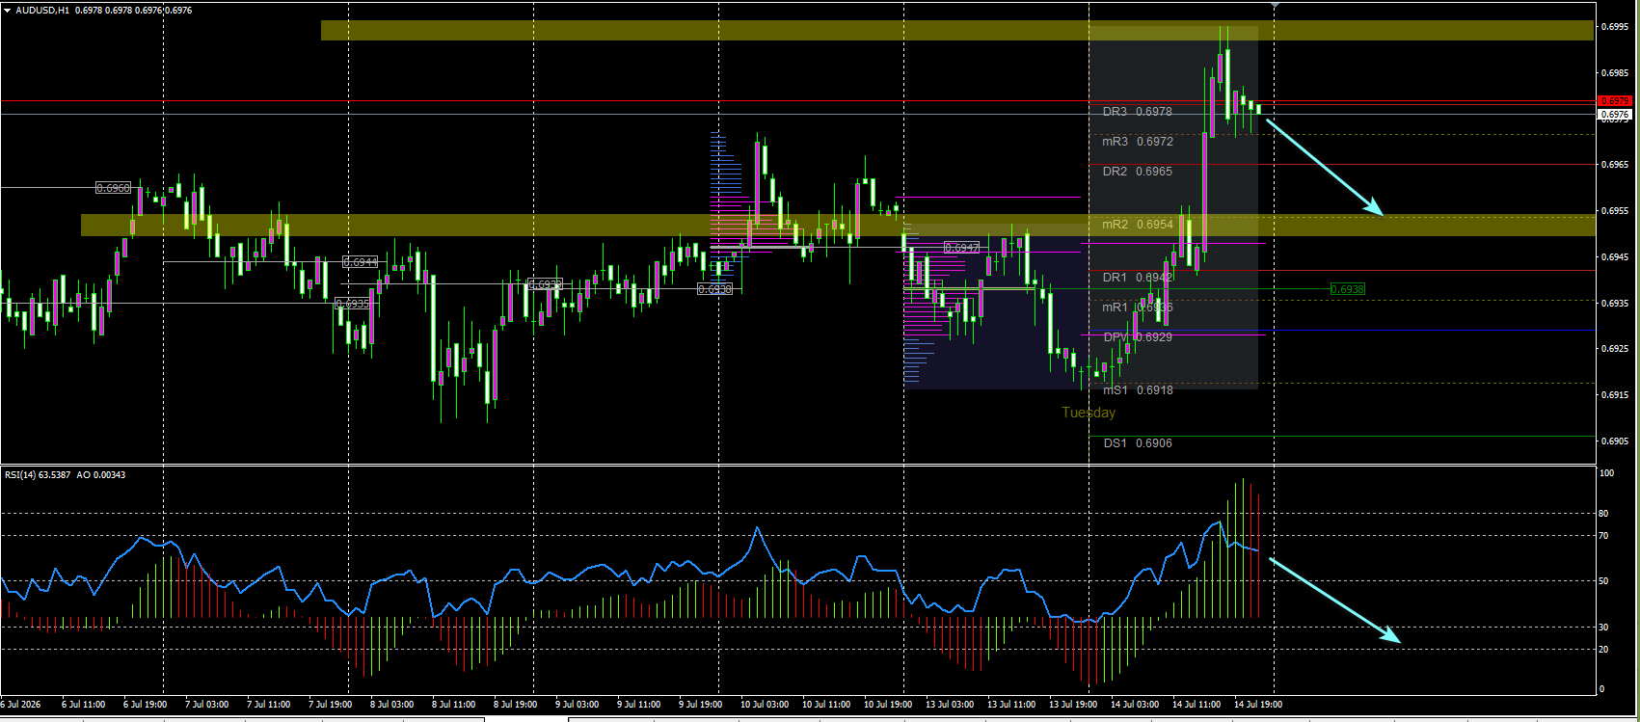Image resolution: width=1640 pixels, height=722 pixels.
Task: Select the mR2 0.6954 pivot label
Action: click(x=1138, y=225)
